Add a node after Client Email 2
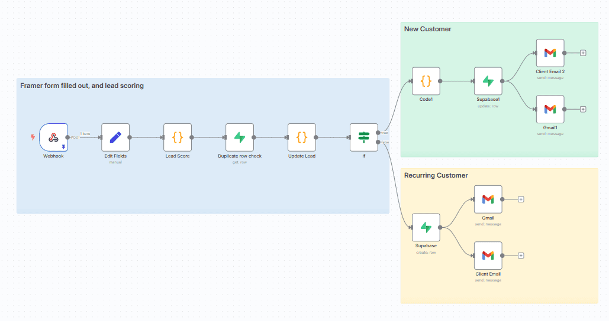 pyautogui.click(x=583, y=53)
